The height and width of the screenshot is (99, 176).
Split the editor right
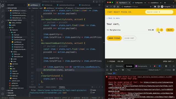coord(100,5)
